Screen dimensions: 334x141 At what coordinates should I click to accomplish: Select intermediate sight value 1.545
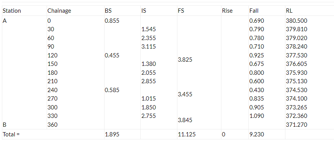point(148,29)
